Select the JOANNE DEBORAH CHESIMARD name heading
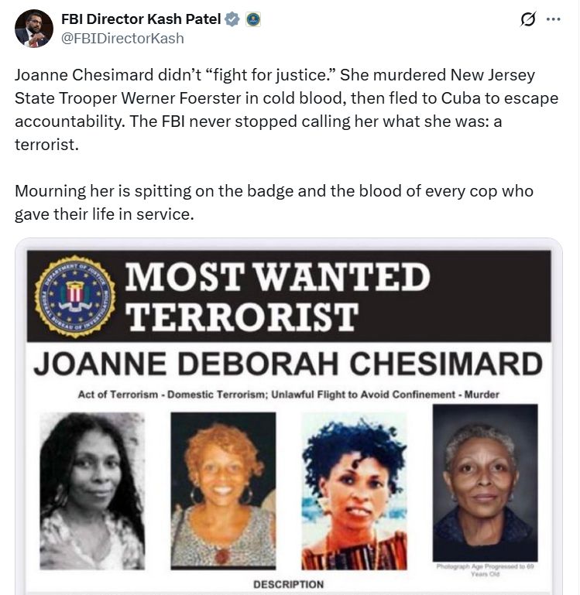 pyautogui.click(x=288, y=364)
